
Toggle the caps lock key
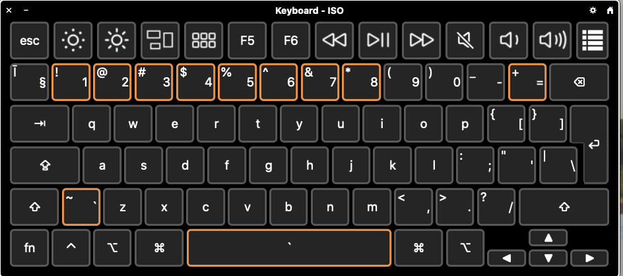tap(45, 166)
